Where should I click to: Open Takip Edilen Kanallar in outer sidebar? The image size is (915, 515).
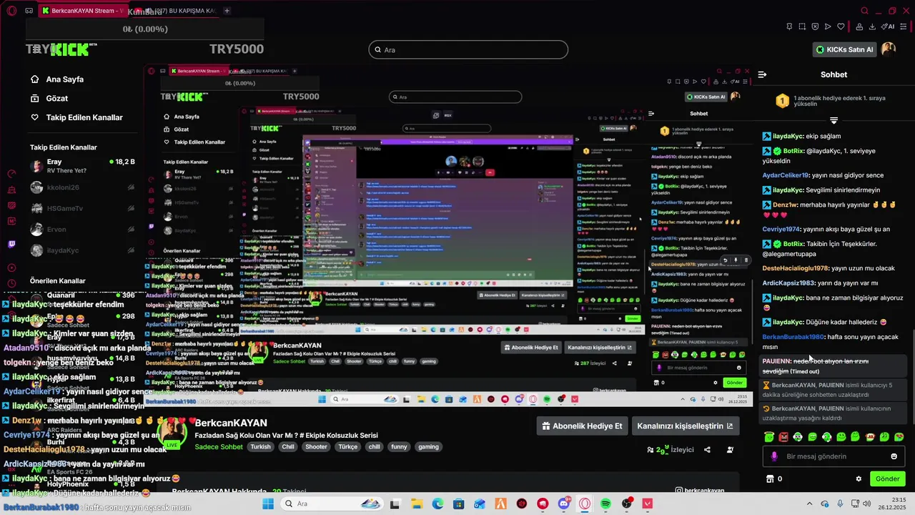pyautogui.click(x=76, y=117)
